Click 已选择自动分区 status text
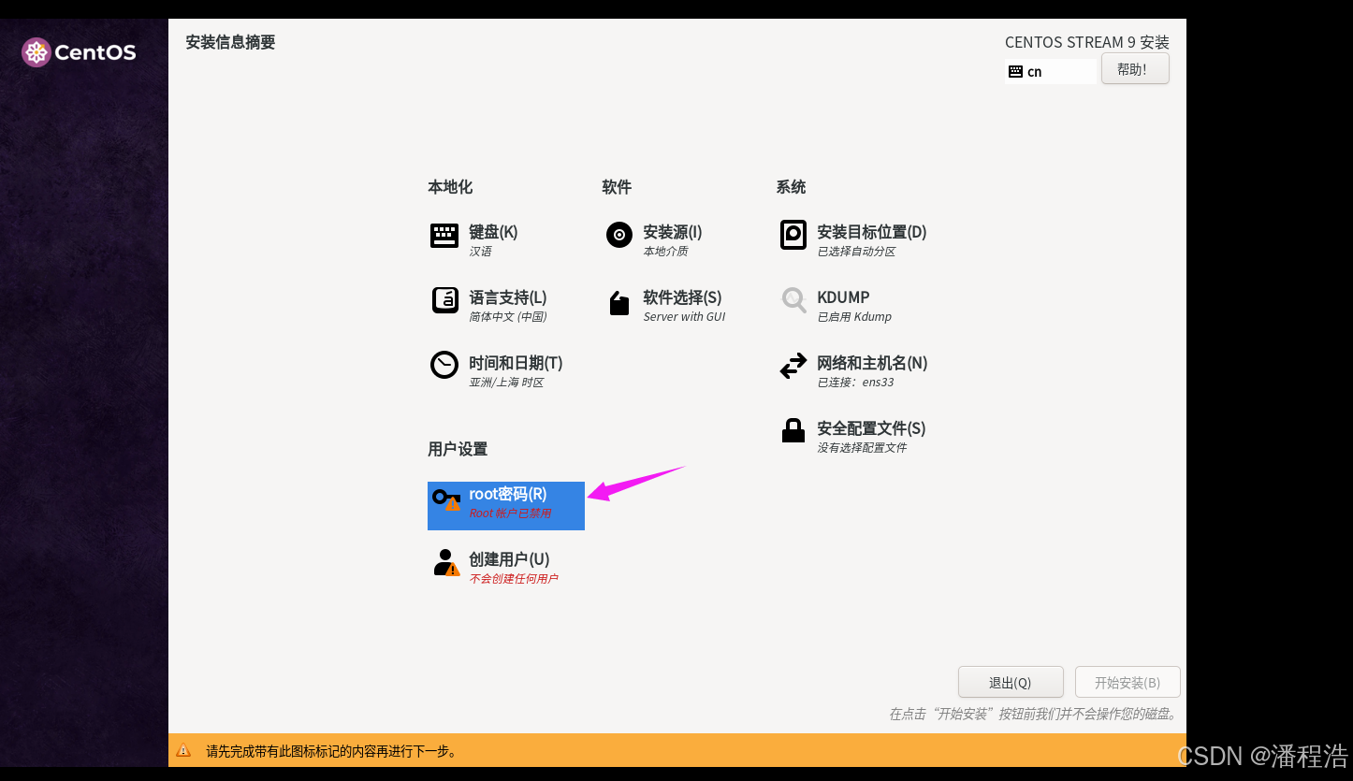 (x=856, y=252)
